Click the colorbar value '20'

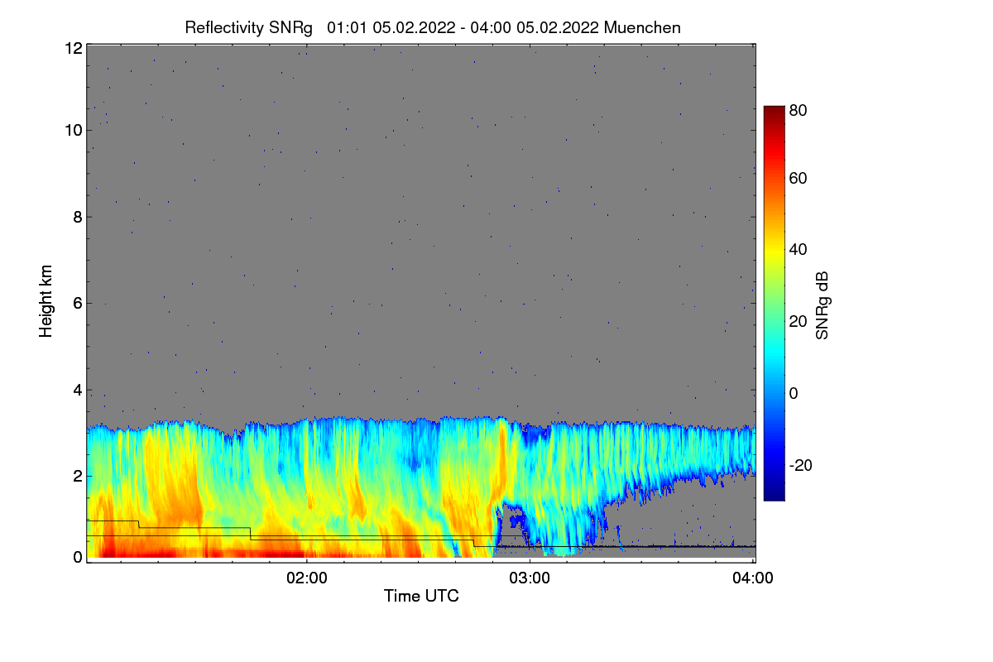point(799,322)
